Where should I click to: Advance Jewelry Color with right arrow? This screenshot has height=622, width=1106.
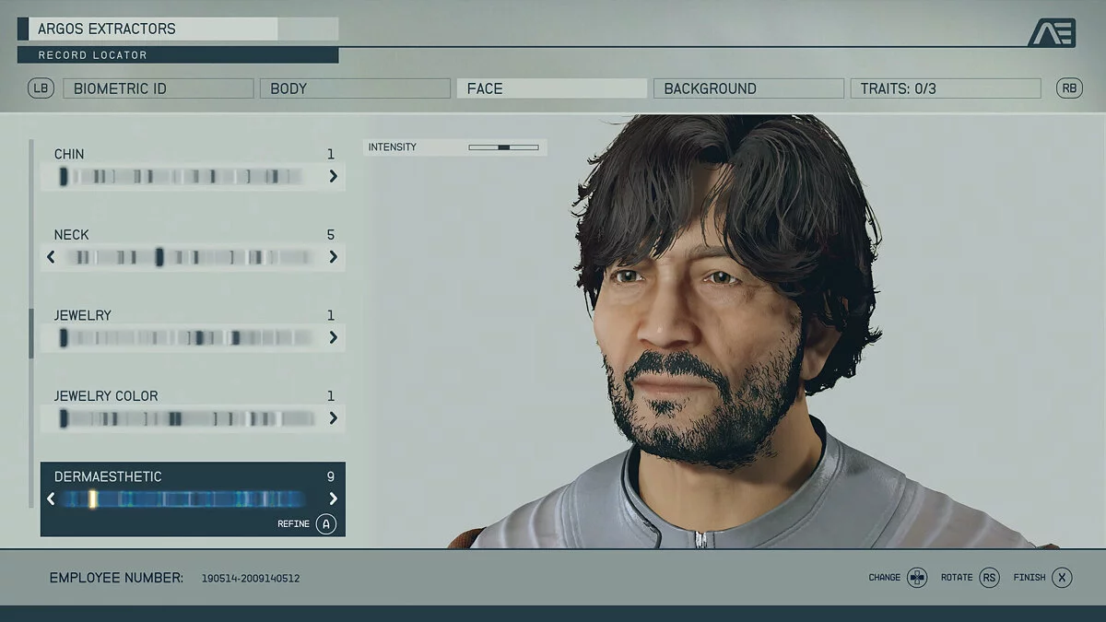tap(333, 418)
